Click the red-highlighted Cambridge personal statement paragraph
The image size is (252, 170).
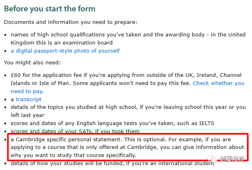(127, 147)
